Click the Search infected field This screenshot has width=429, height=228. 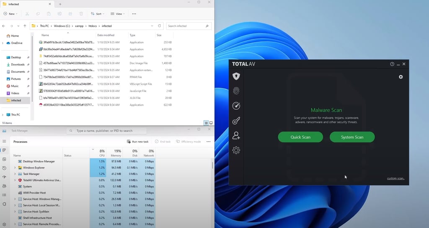tap(189, 26)
